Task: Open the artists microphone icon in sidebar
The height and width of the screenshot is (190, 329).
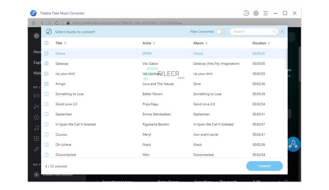Action: (36, 149)
